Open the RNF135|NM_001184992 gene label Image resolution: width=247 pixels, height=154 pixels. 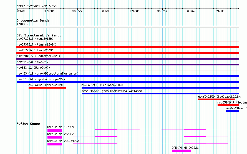tap(63, 141)
